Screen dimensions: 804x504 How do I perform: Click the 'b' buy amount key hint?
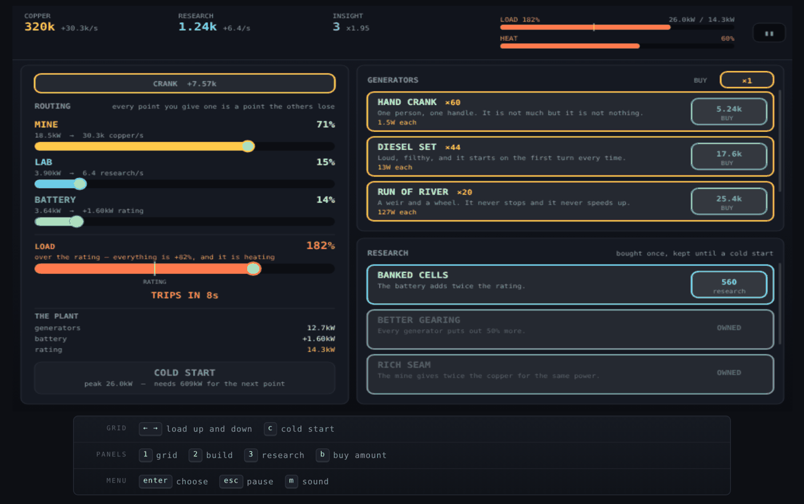click(x=322, y=455)
